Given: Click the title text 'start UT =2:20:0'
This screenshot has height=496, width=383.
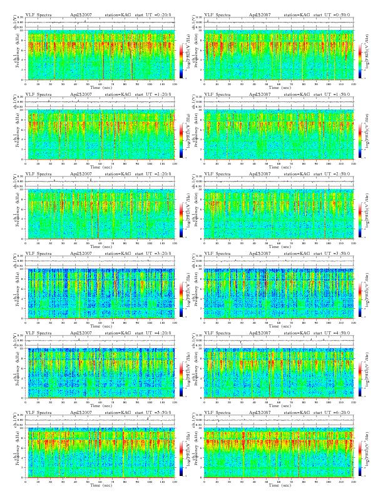Looking at the screenshot, I should [153, 173].
